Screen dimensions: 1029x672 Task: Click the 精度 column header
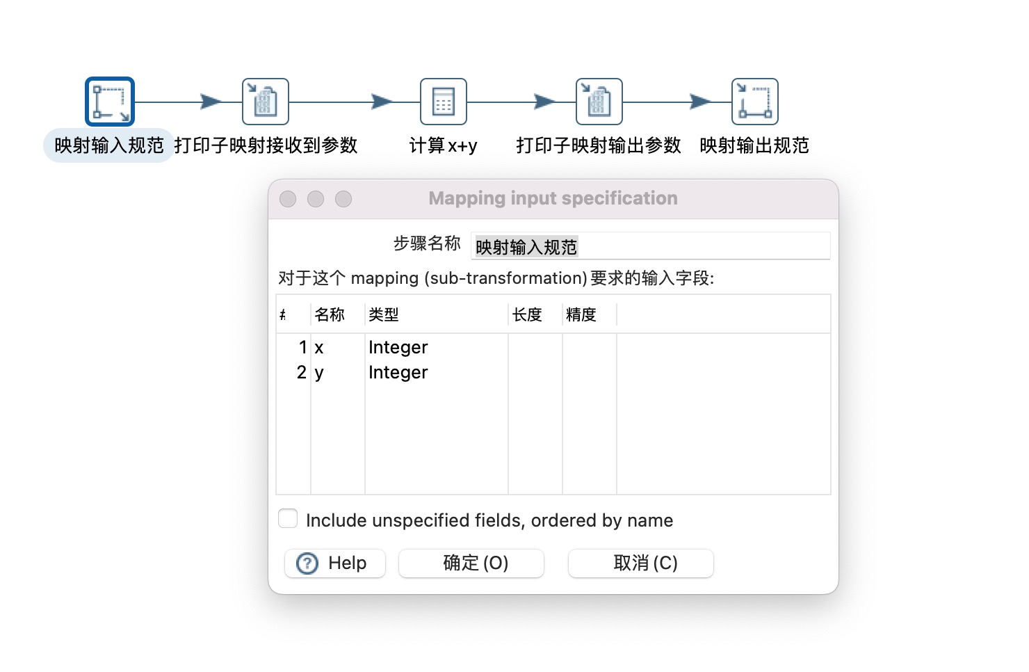581,314
